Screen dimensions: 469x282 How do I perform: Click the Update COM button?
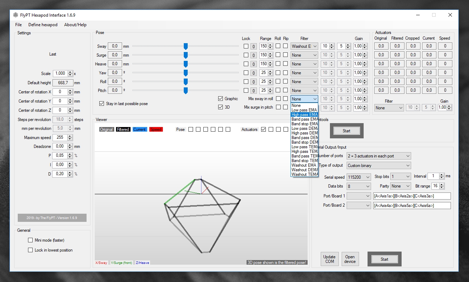[330, 259]
